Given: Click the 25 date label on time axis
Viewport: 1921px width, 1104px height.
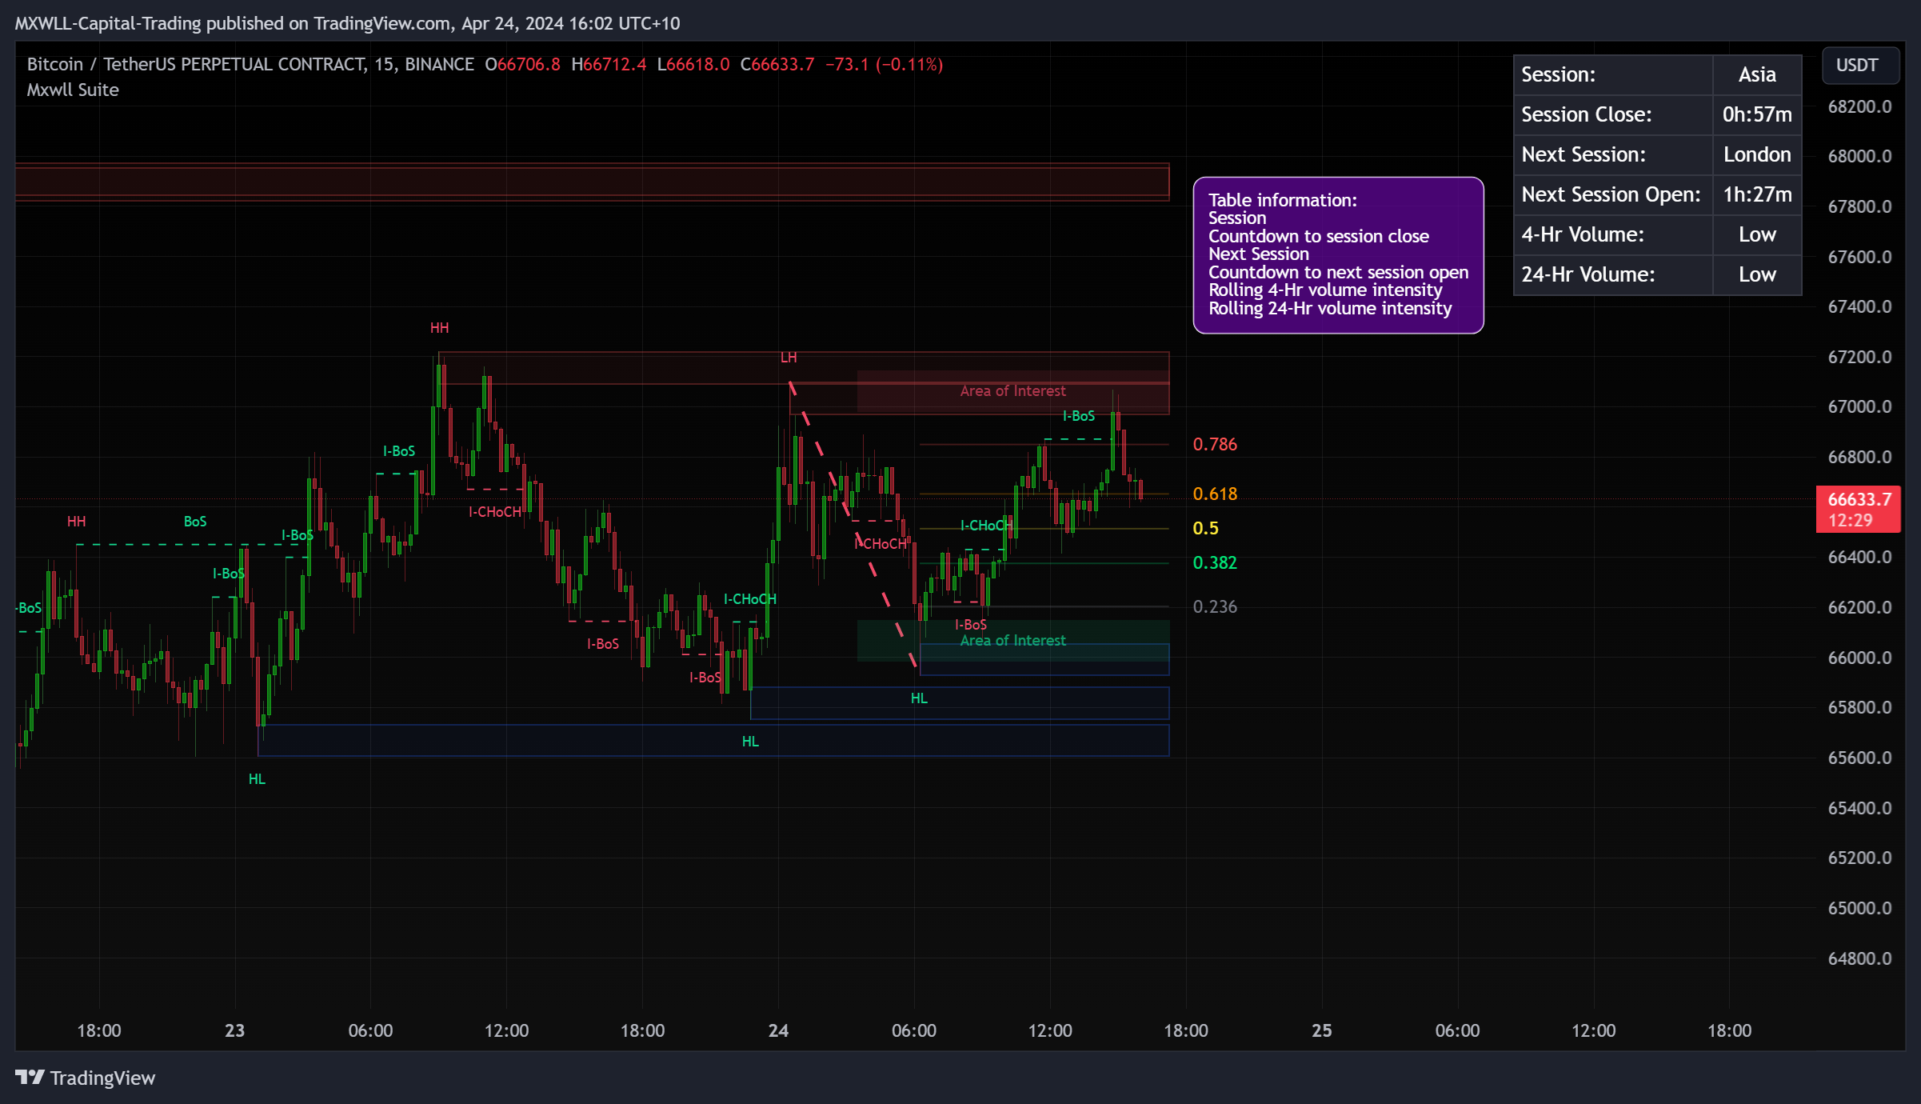Looking at the screenshot, I should (x=1322, y=1030).
